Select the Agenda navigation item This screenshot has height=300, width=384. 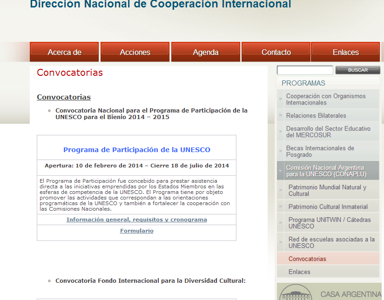[x=206, y=52]
